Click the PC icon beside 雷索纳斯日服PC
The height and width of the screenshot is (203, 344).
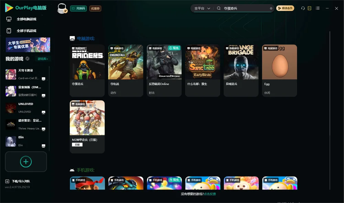[x=43, y=96]
